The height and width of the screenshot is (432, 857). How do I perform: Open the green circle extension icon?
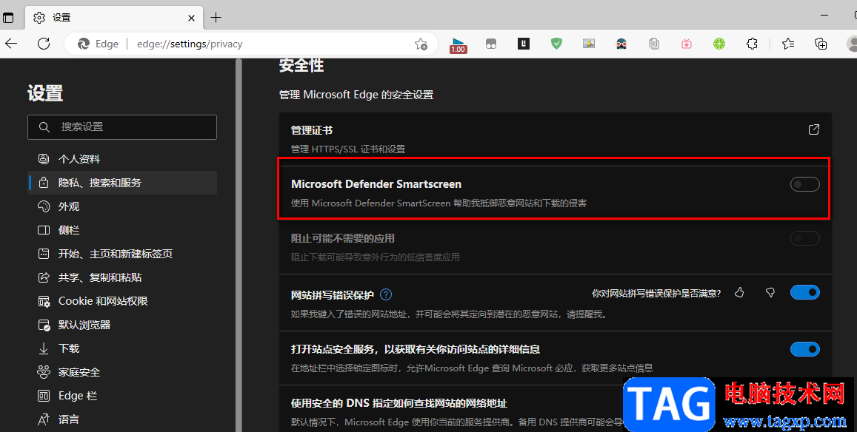click(x=719, y=44)
